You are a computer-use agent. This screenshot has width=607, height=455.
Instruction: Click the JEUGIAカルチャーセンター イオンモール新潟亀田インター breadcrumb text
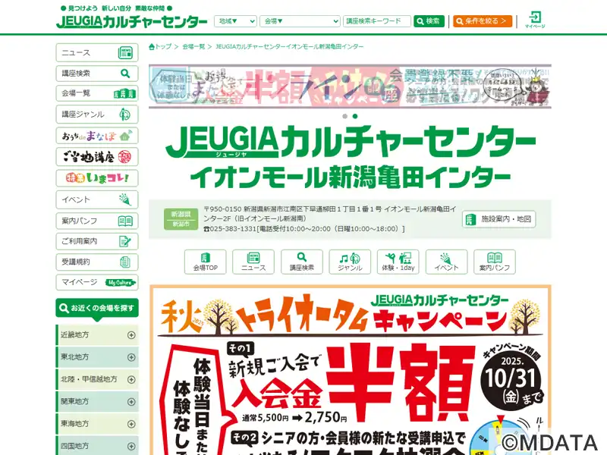(290, 46)
